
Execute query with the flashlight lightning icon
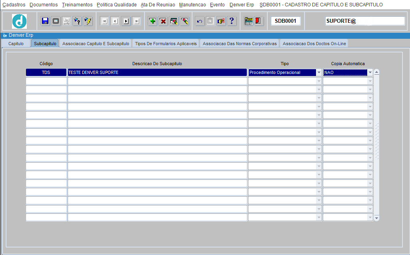pos(88,21)
